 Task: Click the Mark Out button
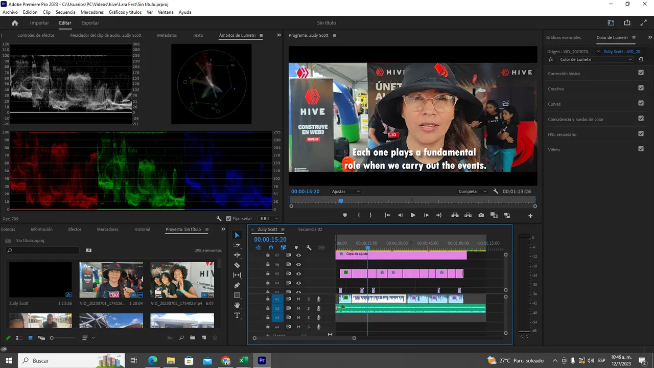click(371, 215)
